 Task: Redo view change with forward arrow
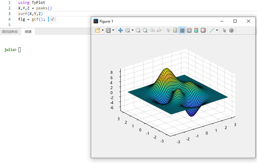tap(159, 30)
